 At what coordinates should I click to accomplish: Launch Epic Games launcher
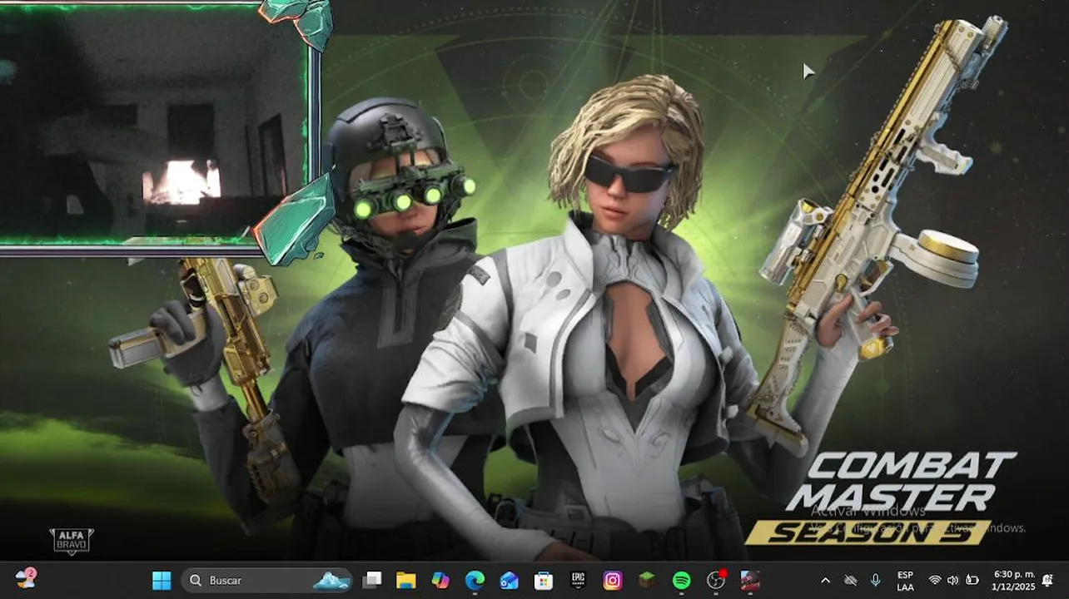[x=578, y=580]
